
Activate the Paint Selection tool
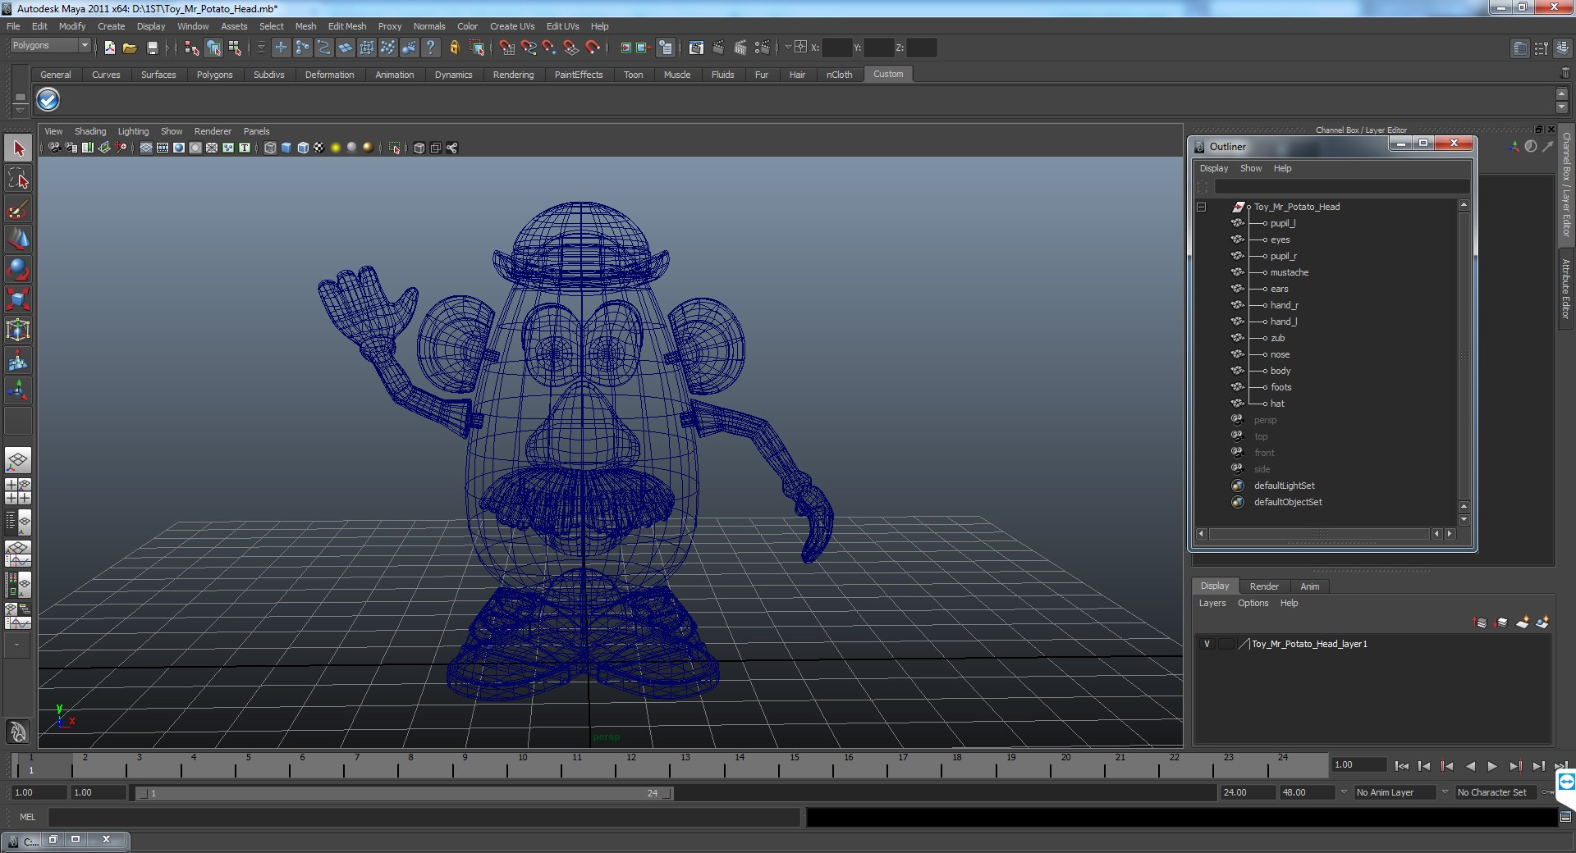18,209
